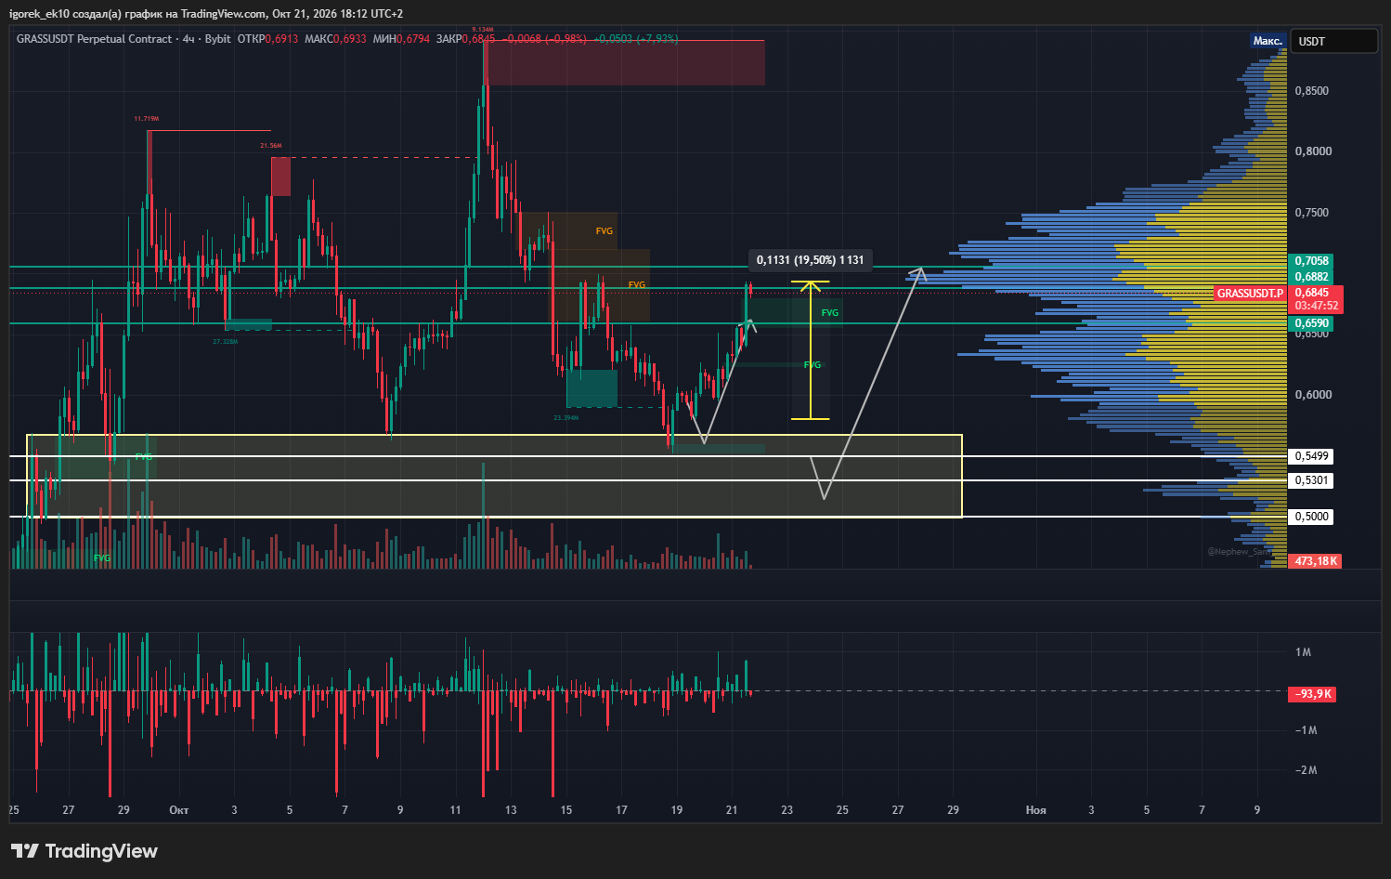Click the 0,6000 price axis tick

tap(1311, 395)
